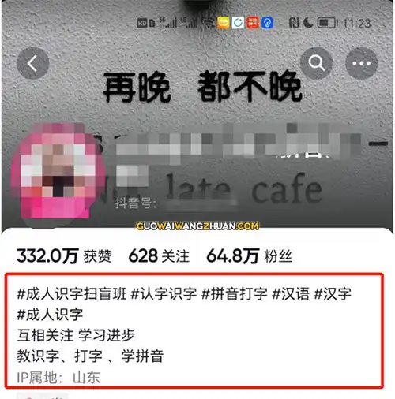The height and width of the screenshot is (399, 395).
Task: Tap the red app icon in status bar
Action: pyautogui.click(x=253, y=23)
